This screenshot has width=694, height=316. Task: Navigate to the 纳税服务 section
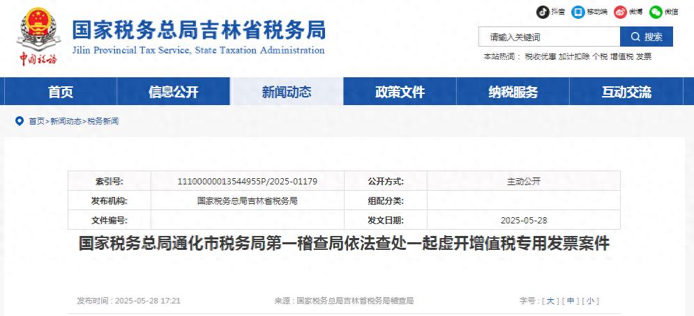(x=513, y=92)
